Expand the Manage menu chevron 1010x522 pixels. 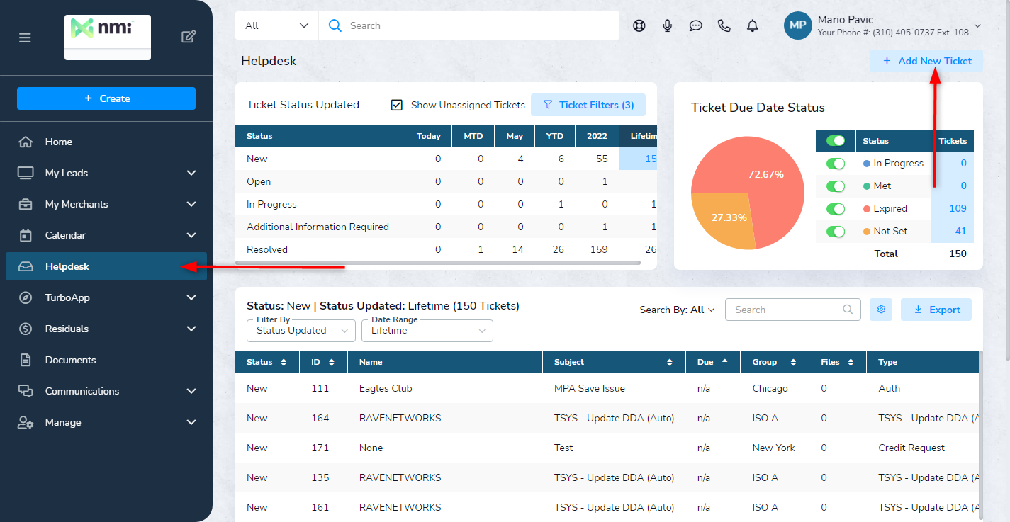click(x=191, y=422)
